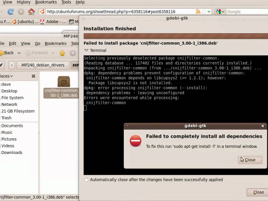Open the browser View menu
This screenshot has width=268, height=201.
(7, 2)
